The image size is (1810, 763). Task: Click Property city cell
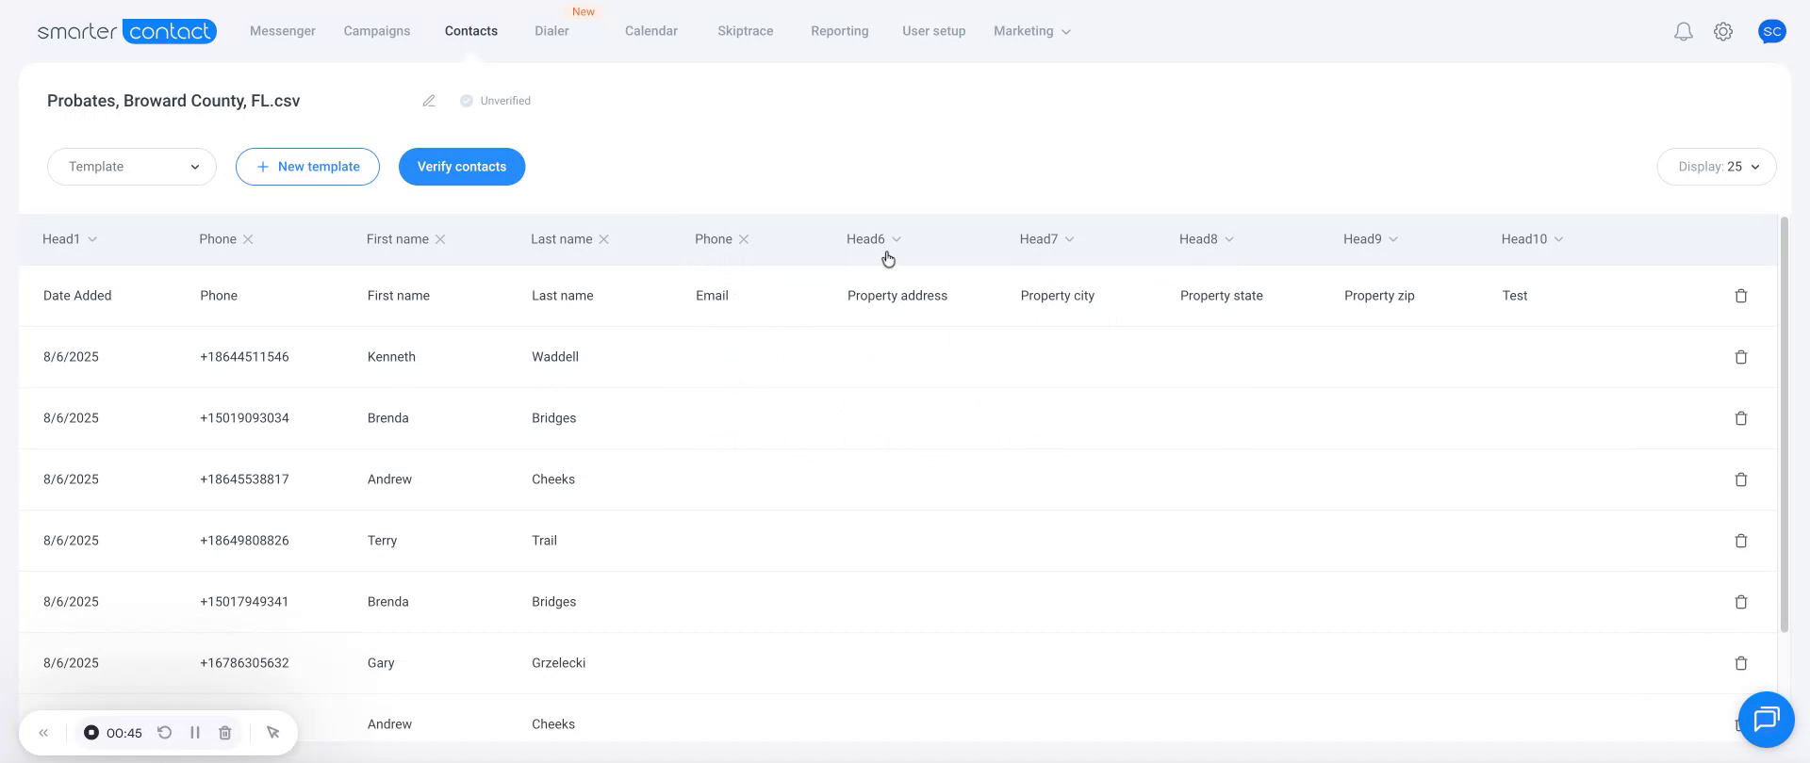(x=1058, y=296)
